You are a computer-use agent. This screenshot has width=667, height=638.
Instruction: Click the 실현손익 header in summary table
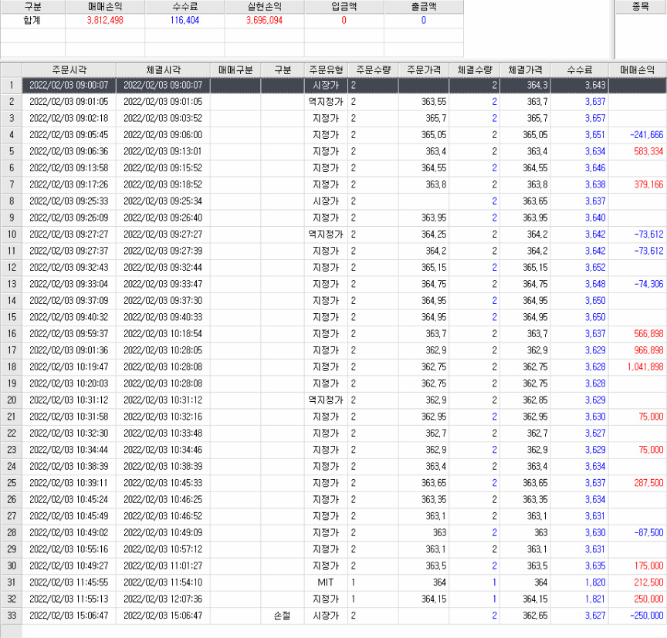click(264, 7)
